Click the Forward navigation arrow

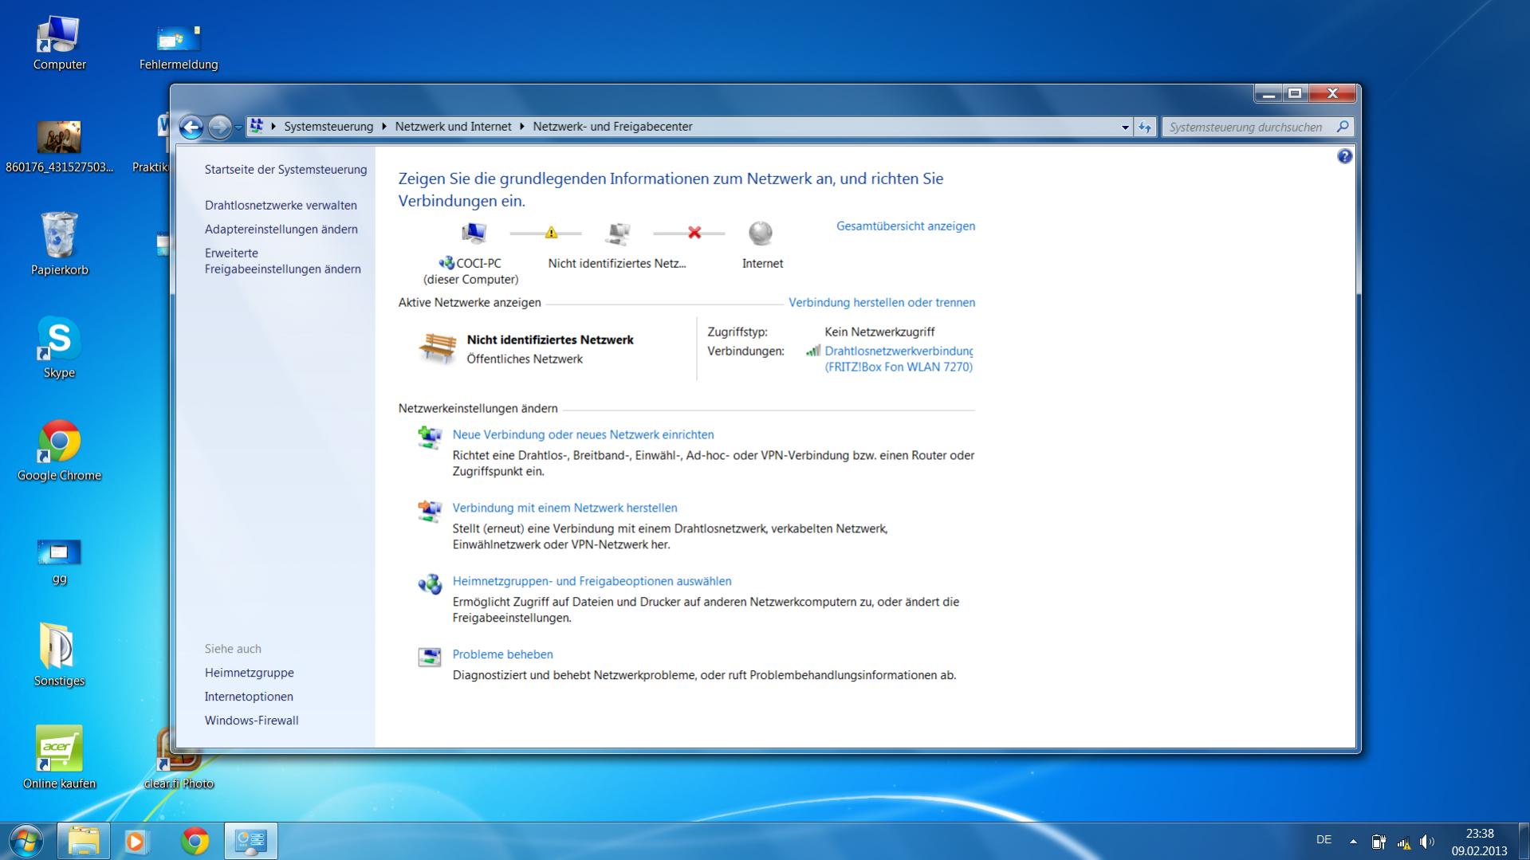pyautogui.click(x=219, y=127)
